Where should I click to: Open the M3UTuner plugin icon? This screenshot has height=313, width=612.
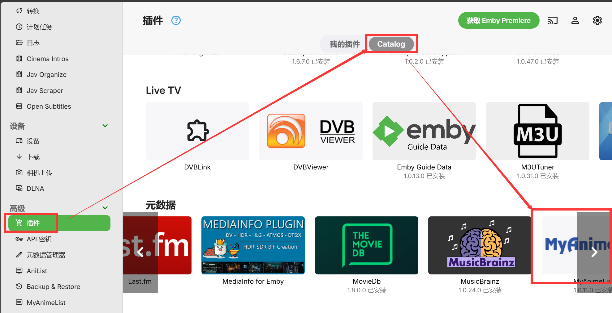537,131
